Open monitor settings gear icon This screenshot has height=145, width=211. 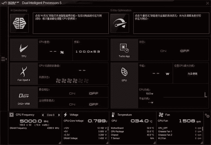coord(207,115)
